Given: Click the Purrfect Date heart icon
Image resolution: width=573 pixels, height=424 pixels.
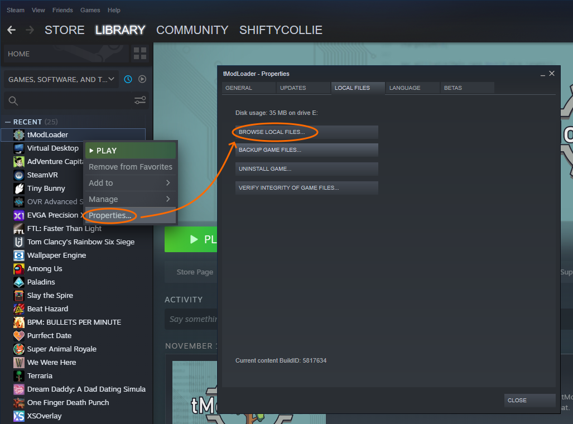Looking at the screenshot, I should tap(19, 336).
